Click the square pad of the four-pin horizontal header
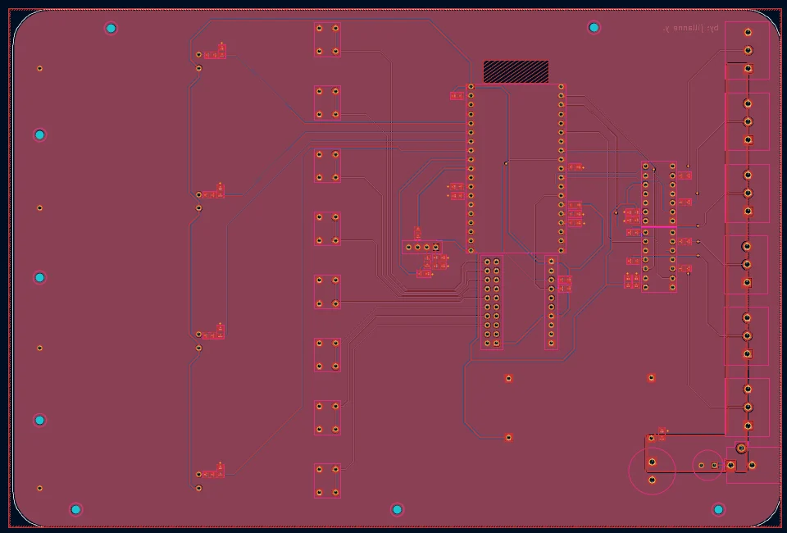Viewport: 787px width, 533px height. click(x=435, y=247)
